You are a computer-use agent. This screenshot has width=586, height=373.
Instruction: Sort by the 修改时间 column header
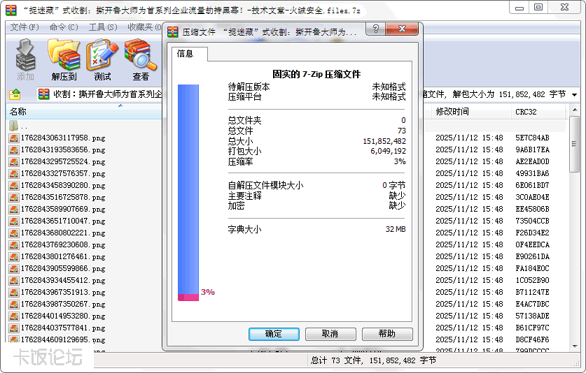point(452,112)
